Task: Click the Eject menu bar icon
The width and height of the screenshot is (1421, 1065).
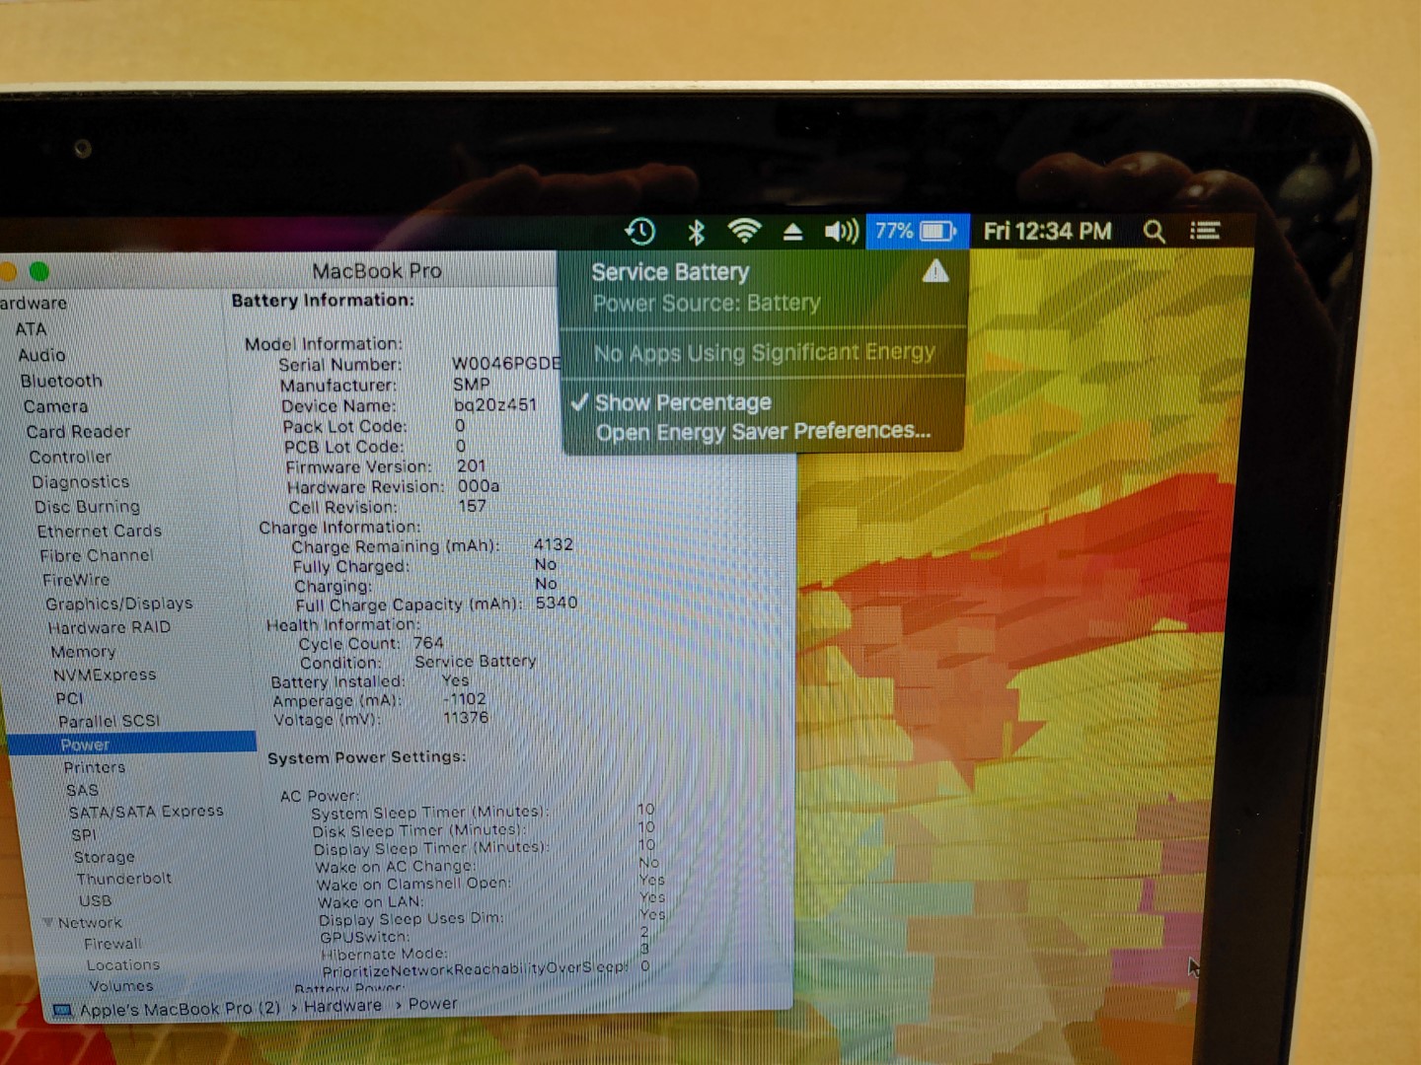Action: point(792,233)
